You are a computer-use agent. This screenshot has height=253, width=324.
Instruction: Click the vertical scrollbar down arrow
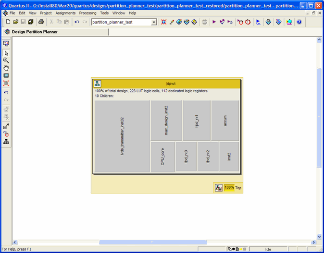(319, 237)
